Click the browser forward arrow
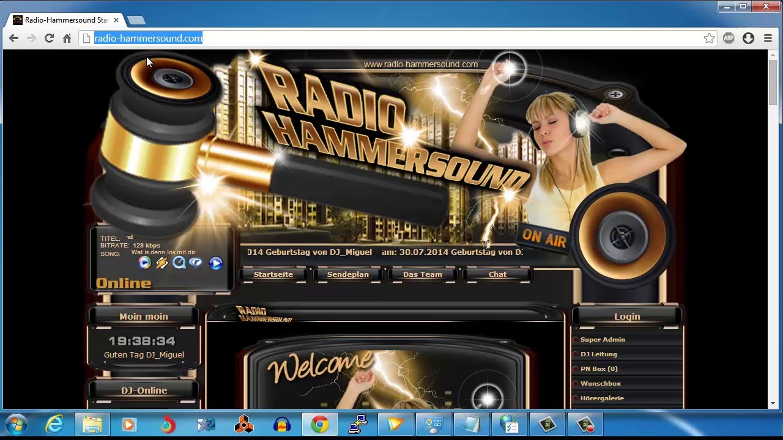 coord(31,38)
